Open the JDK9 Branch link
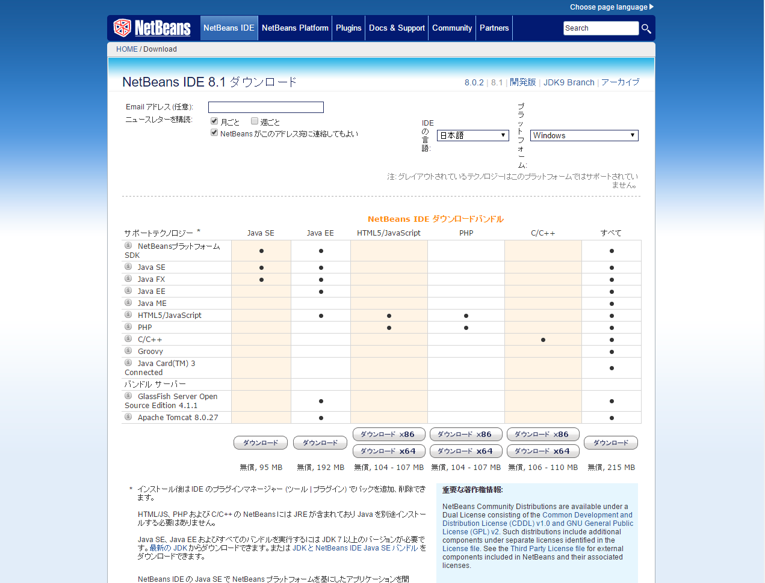 pyautogui.click(x=569, y=82)
